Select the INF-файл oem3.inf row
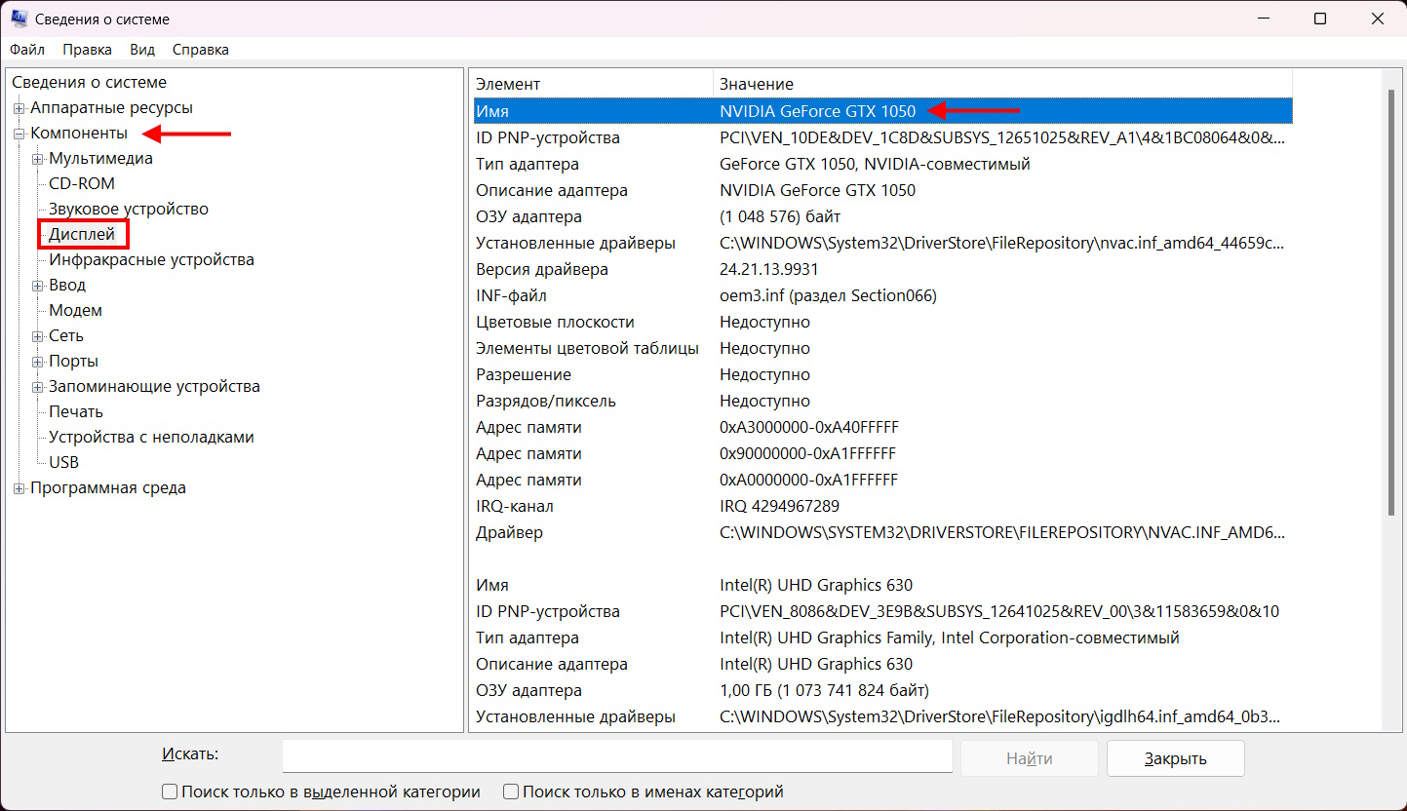Viewport: 1407px width, 811px height. tap(881, 295)
